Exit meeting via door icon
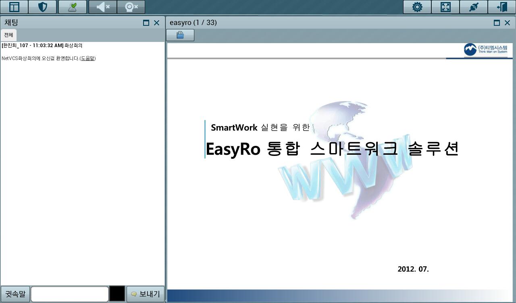 click(x=502, y=7)
